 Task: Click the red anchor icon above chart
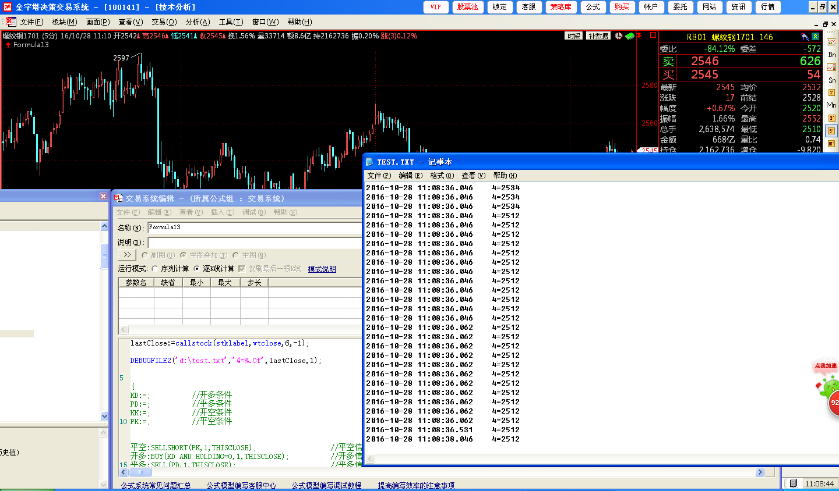coord(640,35)
